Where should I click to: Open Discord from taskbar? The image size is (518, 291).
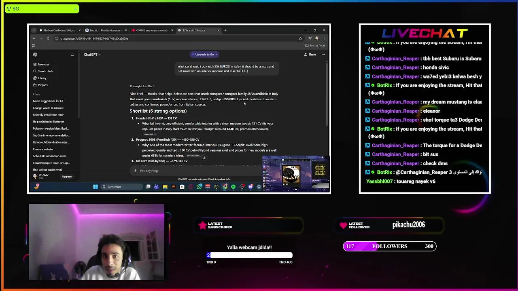pos(251,187)
